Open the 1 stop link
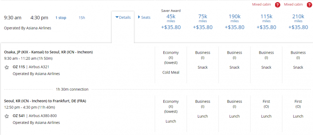The image size is (313, 135). point(61,18)
